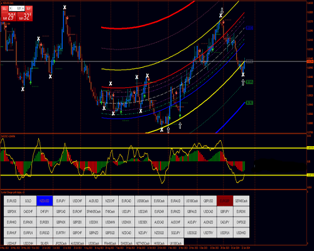Click white down arrow near recent high
314x251 pixels.
click(222, 11)
